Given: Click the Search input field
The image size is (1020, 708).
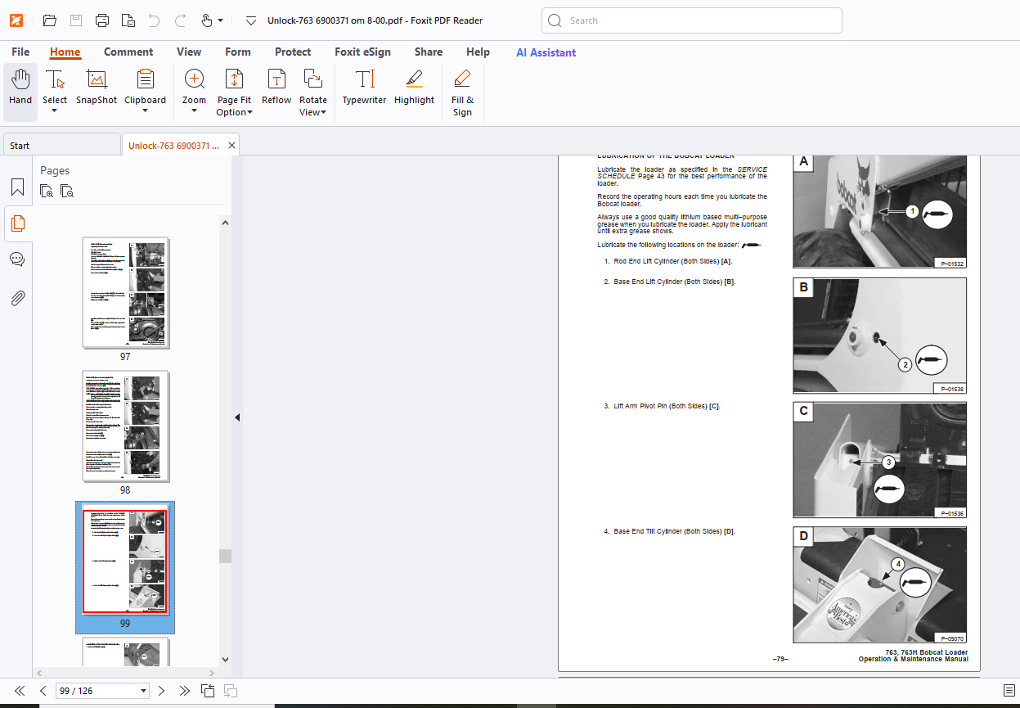Looking at the screenshot, I should pyautogui.click(x=692, y=20).
